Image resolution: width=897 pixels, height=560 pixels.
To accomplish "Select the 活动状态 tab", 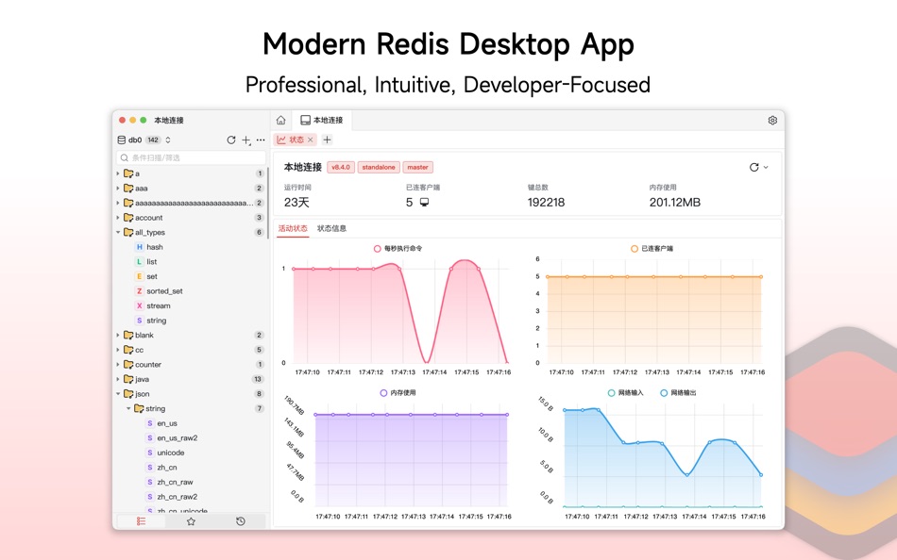I will point(291,228).
